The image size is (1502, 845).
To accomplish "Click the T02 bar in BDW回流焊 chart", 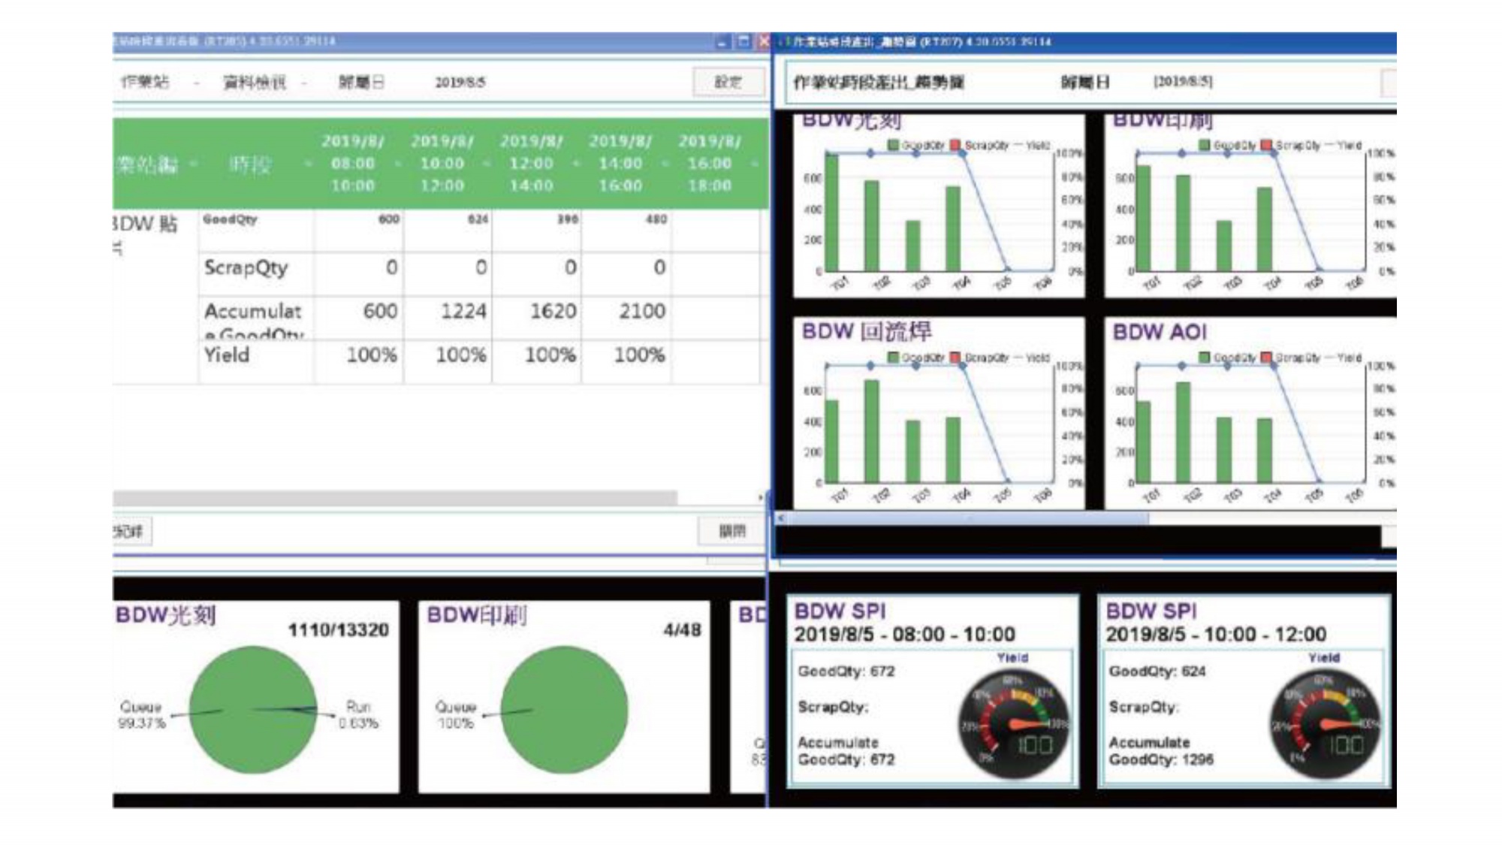I will 872,431.
